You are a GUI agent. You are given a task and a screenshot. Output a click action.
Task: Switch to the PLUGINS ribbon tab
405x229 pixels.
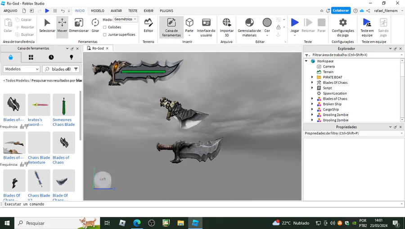point(166,11)
